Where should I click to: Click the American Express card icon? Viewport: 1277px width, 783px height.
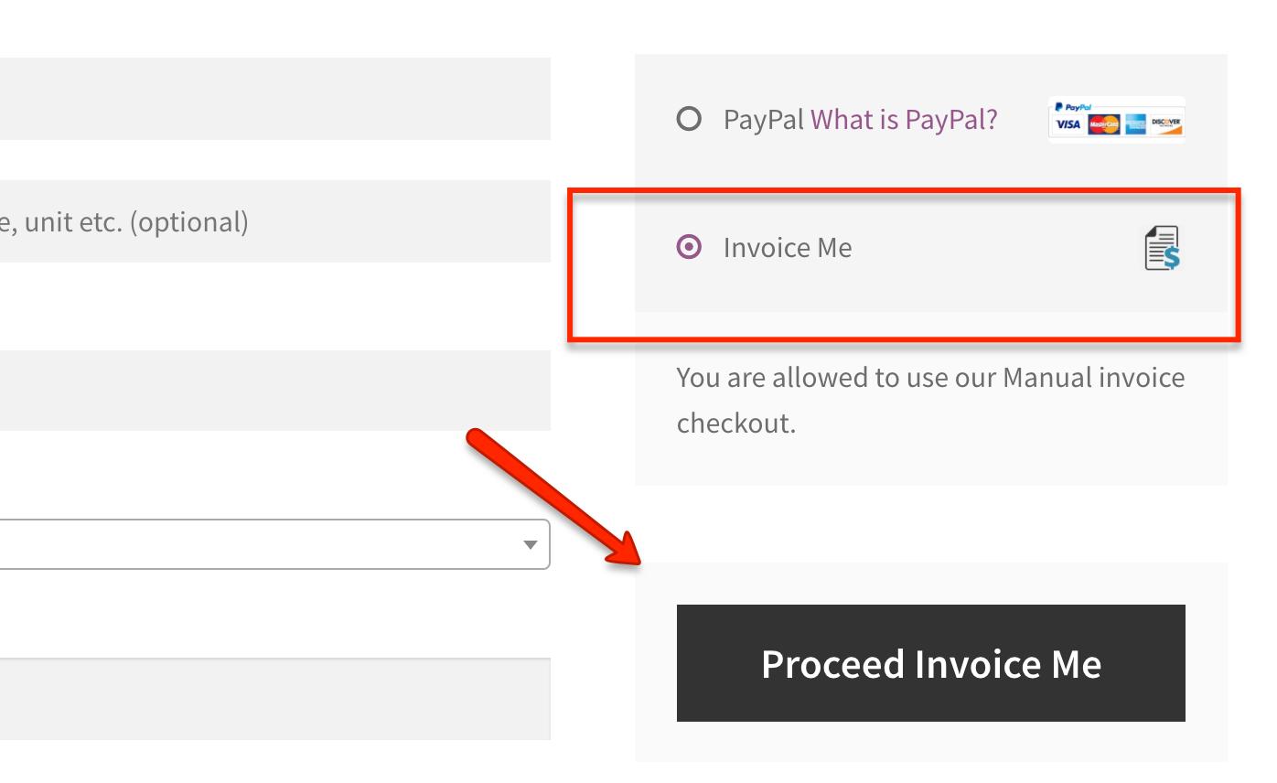tap(1135, 124)
